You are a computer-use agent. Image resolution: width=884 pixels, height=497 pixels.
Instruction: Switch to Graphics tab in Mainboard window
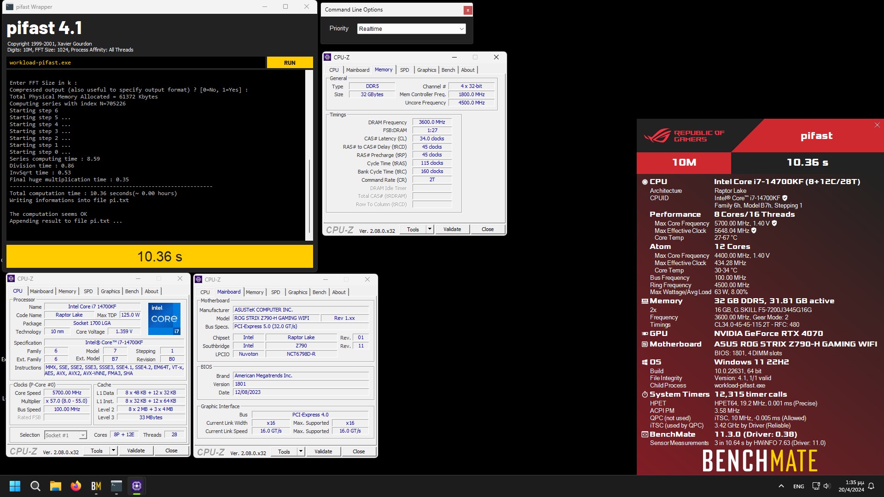click(x=297, y=292)
